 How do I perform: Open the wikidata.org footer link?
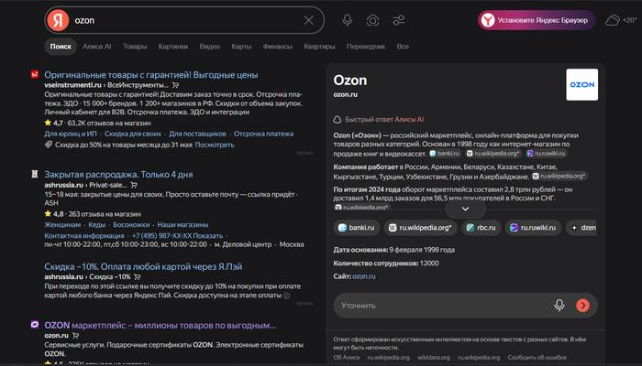(x=434, y=358)
